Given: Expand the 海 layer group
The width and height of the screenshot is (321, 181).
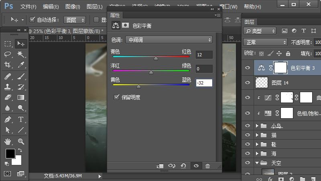Looking at the screenshot, I should point(257,153).
